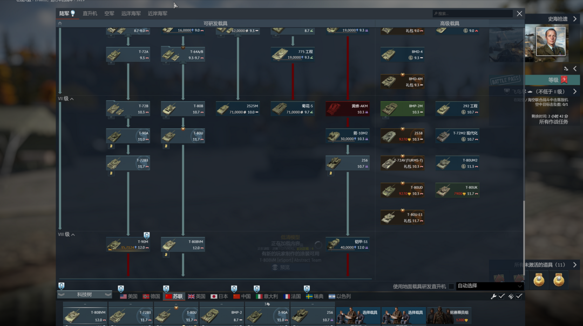Select the 中国 nation tab

click(242, 296)
